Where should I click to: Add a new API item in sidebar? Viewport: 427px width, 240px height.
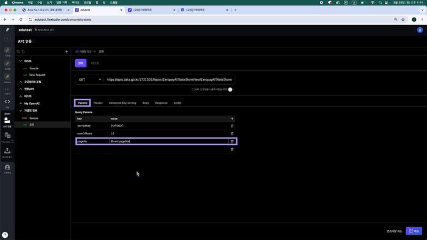(x=66, y=52)
